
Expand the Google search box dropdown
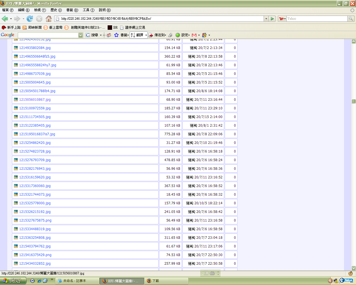click(81, 35)
